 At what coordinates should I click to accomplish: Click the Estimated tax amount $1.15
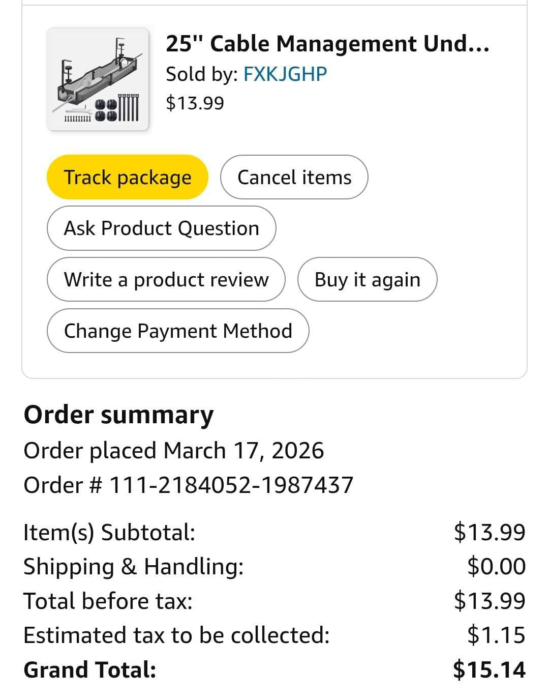click(496, 635)
